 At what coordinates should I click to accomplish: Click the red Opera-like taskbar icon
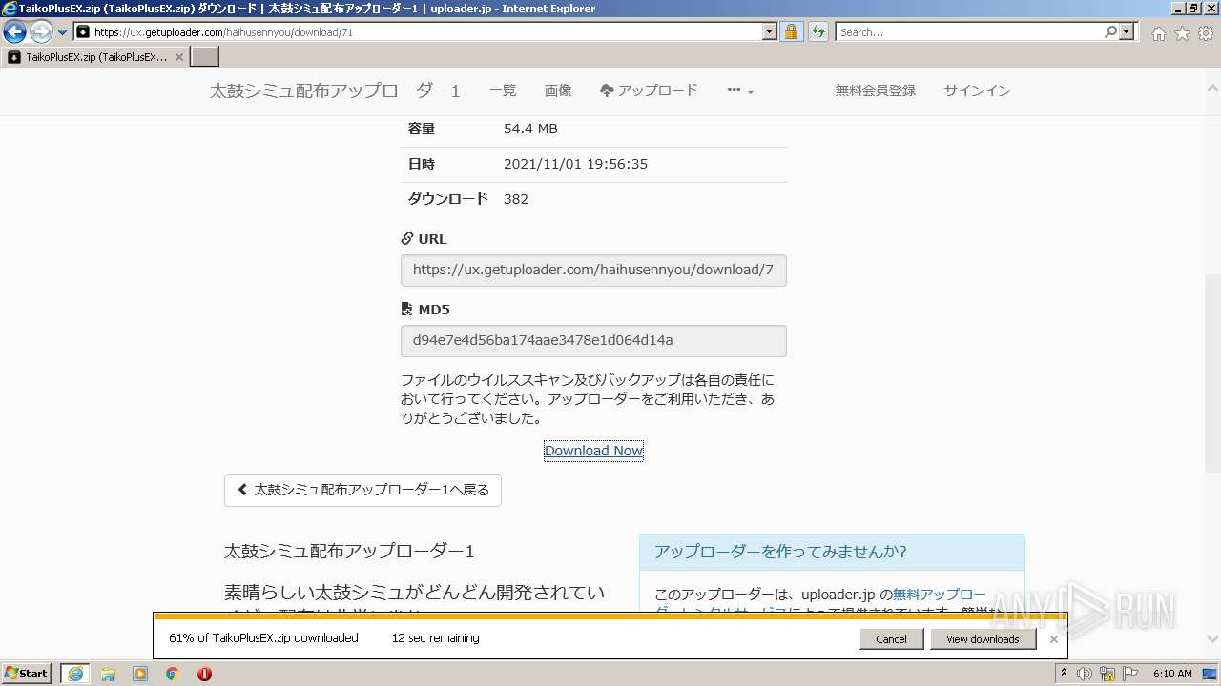(204, 674)
